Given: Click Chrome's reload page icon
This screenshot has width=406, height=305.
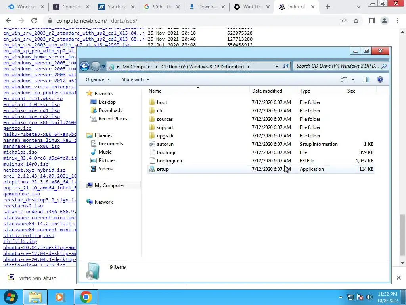Looking at the screenshot, I should click(34, 21).
